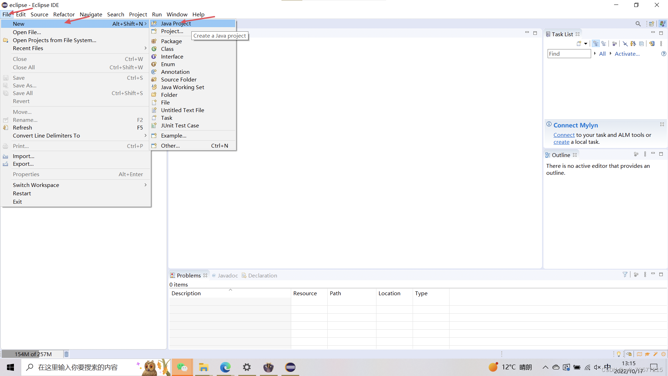The width and height of the screenshot is (668, 376).
Task: Click the Import menu icon
Action: (6, 156)
